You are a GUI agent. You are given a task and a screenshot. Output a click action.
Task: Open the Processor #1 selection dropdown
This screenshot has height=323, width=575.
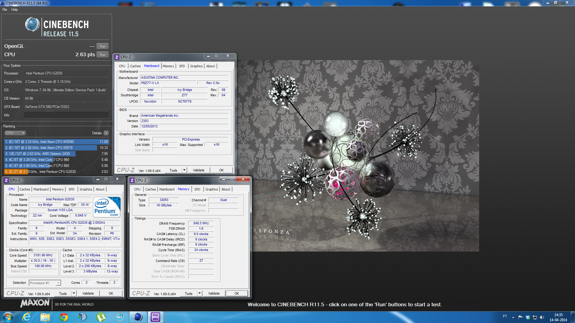point(45,283)
